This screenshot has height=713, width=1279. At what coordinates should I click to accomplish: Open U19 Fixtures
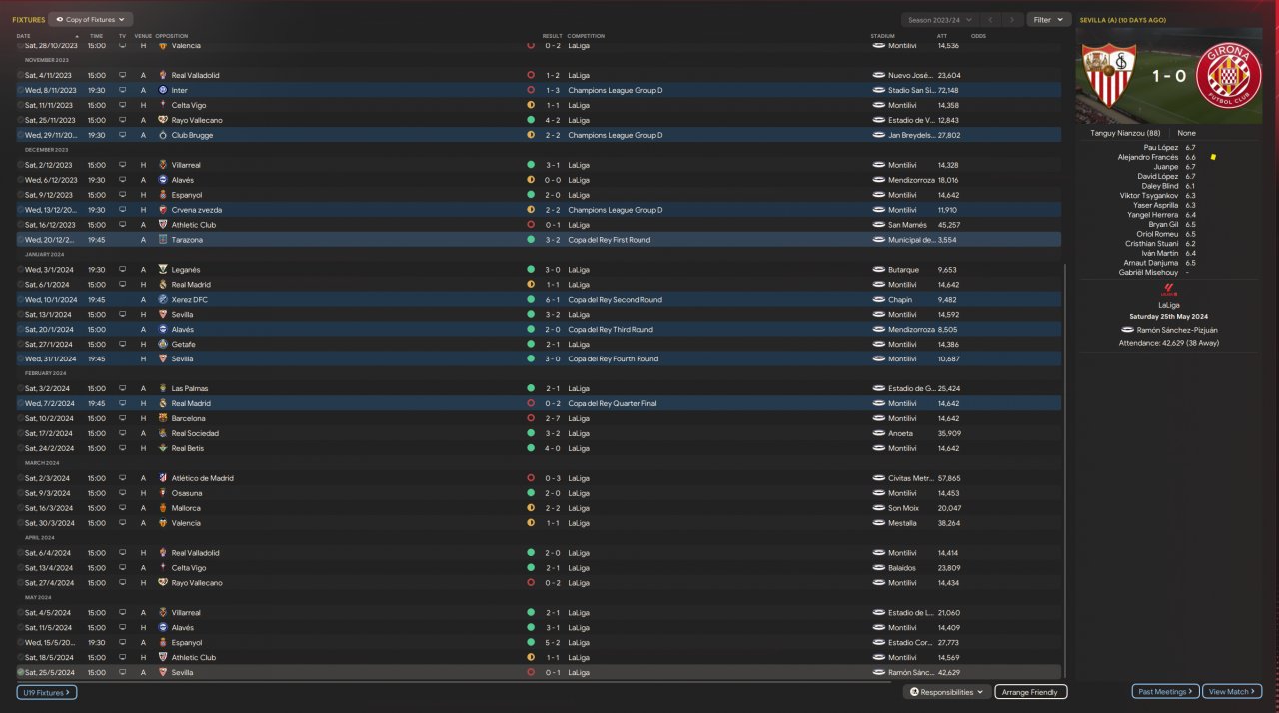46,691
